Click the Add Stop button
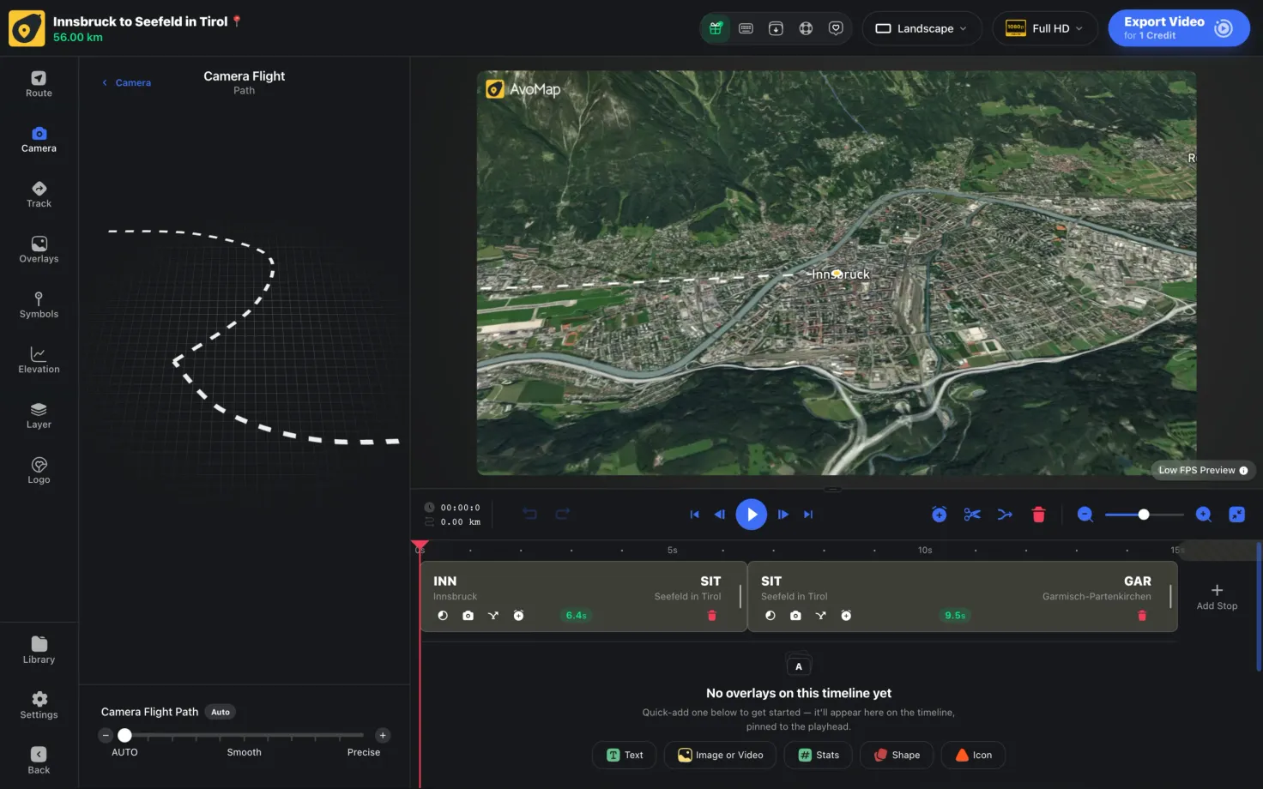Image resolution: width=1263 pixels, height=789 pixels. [1217, 597]
